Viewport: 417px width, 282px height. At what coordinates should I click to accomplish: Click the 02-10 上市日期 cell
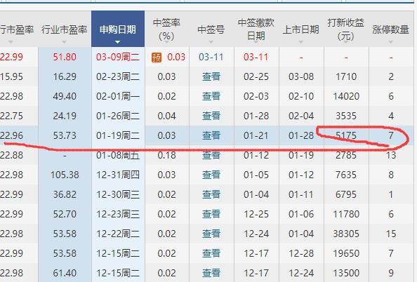[301, 96]
